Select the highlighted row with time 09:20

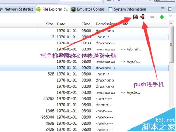[84, 68]
